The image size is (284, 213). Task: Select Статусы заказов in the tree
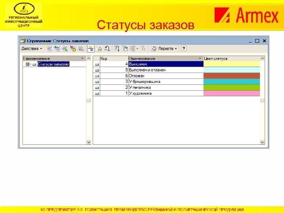53,64
